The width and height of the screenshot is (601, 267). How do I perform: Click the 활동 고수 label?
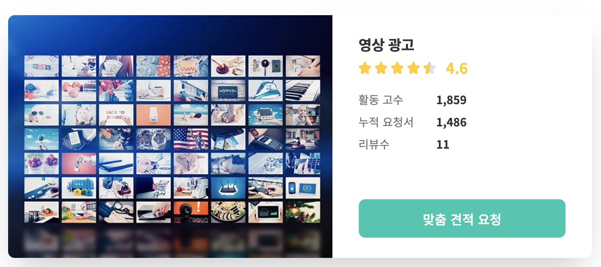(x=381, y=100)
